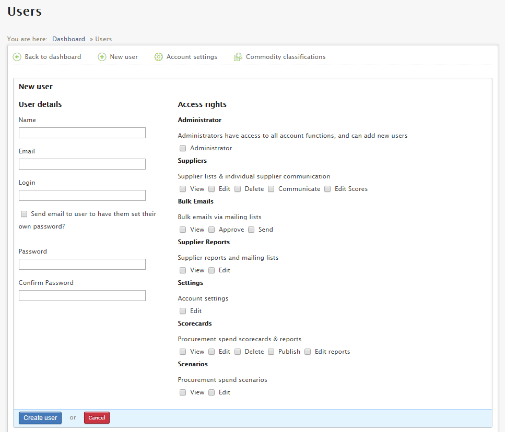Check Account settings Edit permission
Screen dimensions: 505x432
[183, 311]
